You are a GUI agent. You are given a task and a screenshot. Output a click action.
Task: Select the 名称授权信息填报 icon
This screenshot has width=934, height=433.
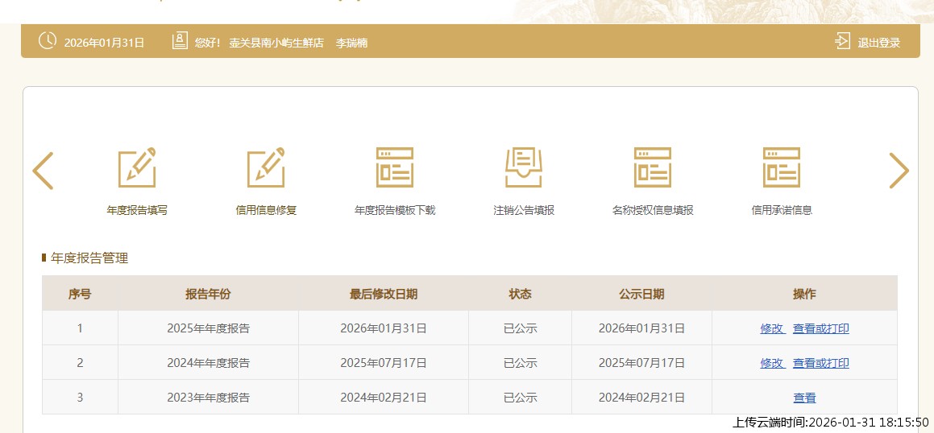tap(653, 168)
